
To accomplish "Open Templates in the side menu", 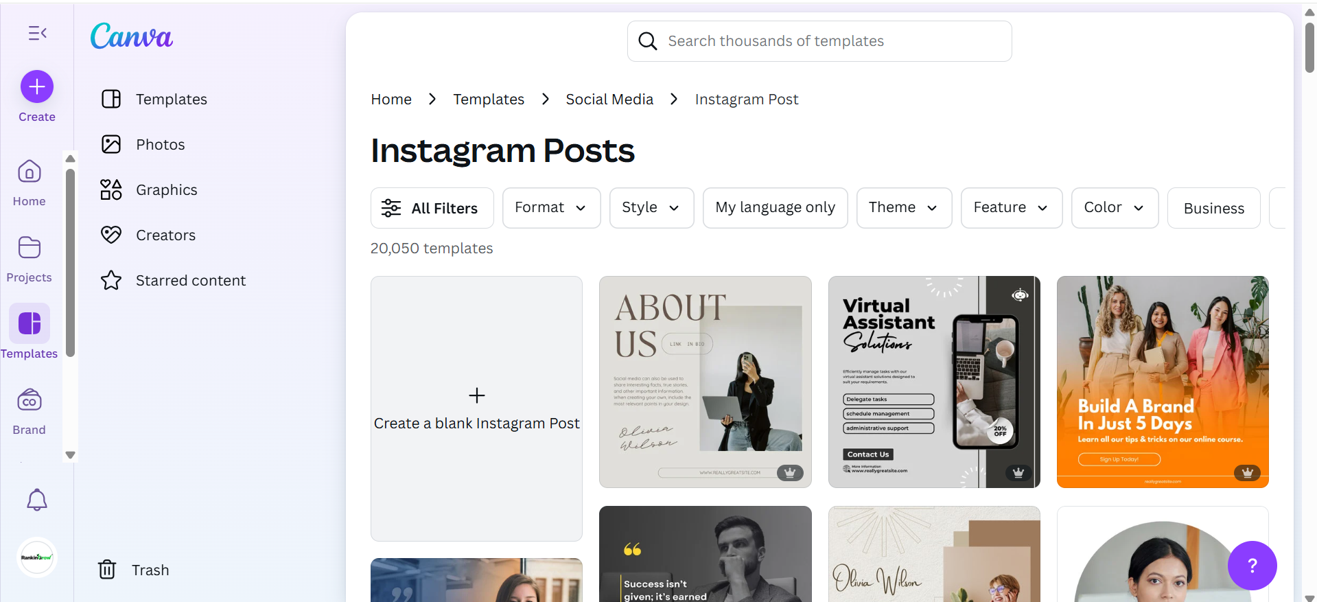I will point(172,99).
